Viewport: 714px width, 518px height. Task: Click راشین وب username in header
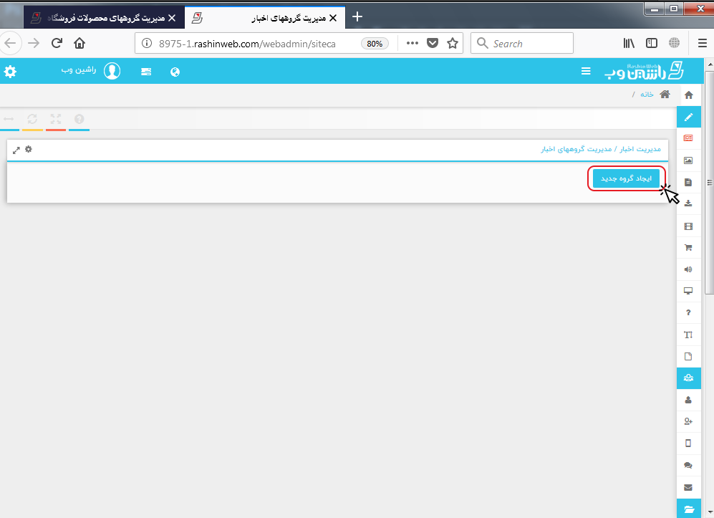coord(79,69)
